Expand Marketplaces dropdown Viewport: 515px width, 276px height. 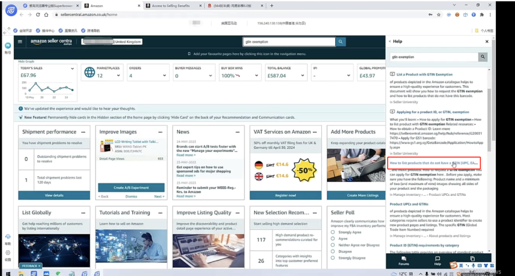point(118,75)
